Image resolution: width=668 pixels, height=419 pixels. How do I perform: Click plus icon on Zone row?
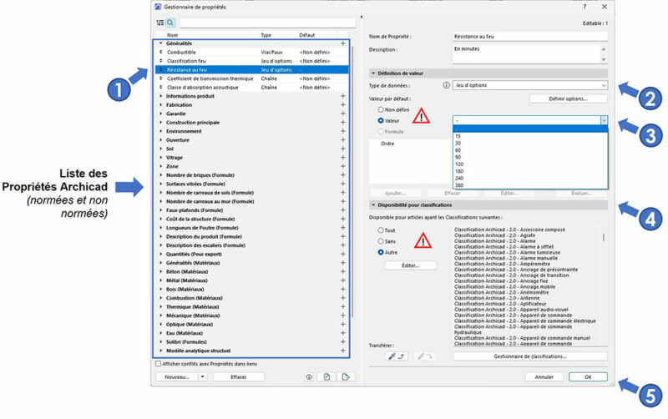point(343,166)
